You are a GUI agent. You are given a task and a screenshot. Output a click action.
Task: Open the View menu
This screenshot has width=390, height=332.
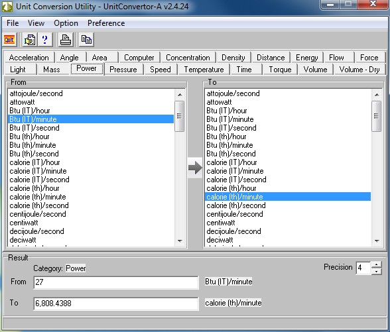click(x=36, y=23)
